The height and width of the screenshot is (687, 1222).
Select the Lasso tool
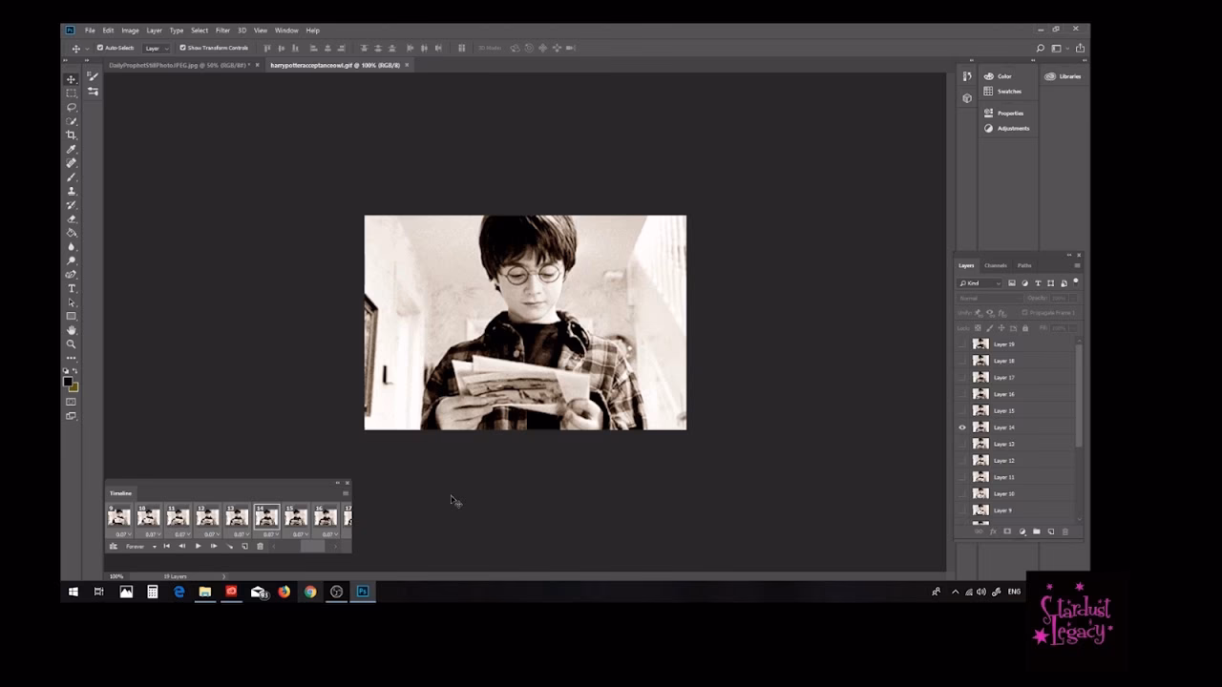point(72,107)
